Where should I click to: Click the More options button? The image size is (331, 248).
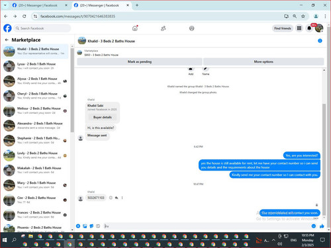(263, 62)
